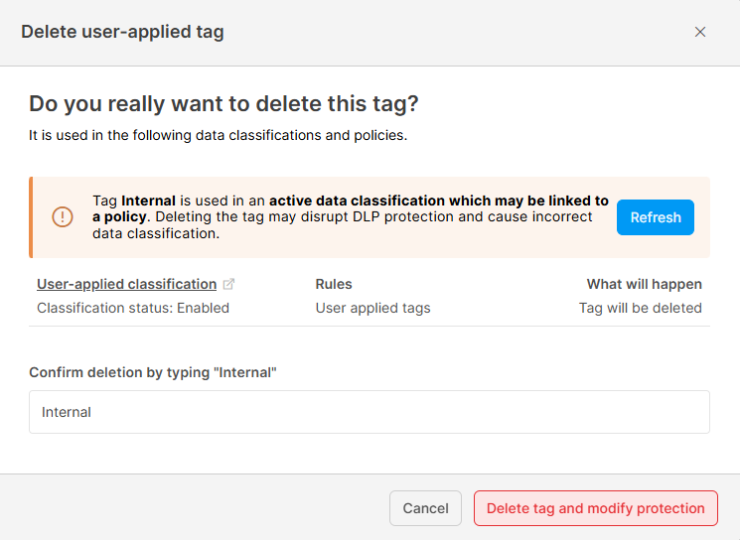740x540 pixels.
Task: Open the User-applied classification link
Action: click(x=126, y=284)
